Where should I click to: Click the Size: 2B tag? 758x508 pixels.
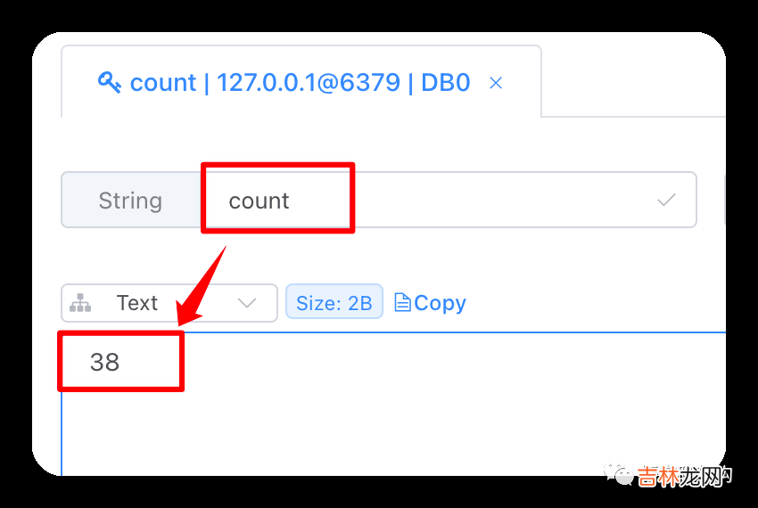tap(334, 303)
